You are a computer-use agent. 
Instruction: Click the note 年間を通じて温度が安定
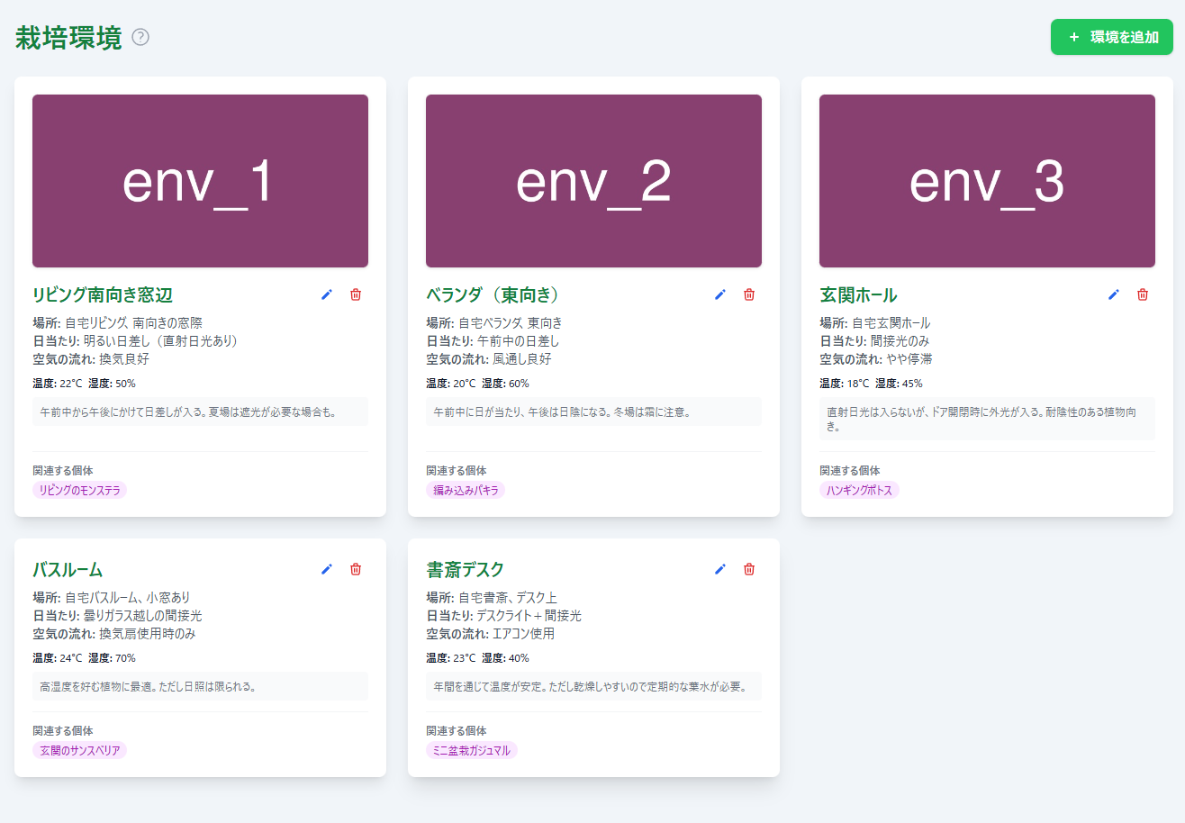click(593, 686)
